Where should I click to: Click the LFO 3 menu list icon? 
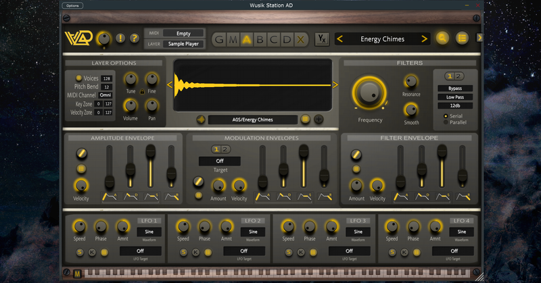pos(313,253)
